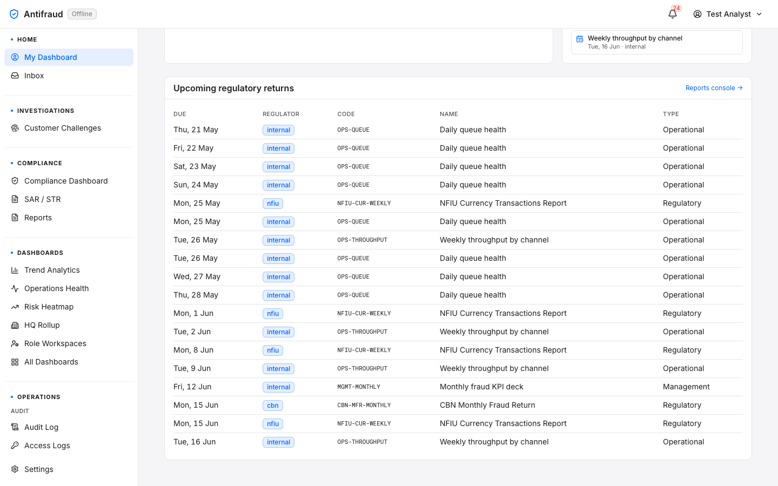
Task: Click the 'Sat, 23 May' due date cell
Action: (x=194, y=166)
